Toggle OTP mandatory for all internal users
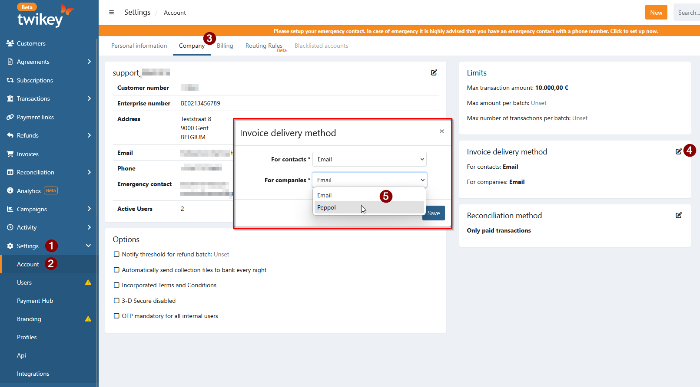Image resolution: width=700 pixels, height=387 pixels. pyautogui.click(x=116, y=316)
